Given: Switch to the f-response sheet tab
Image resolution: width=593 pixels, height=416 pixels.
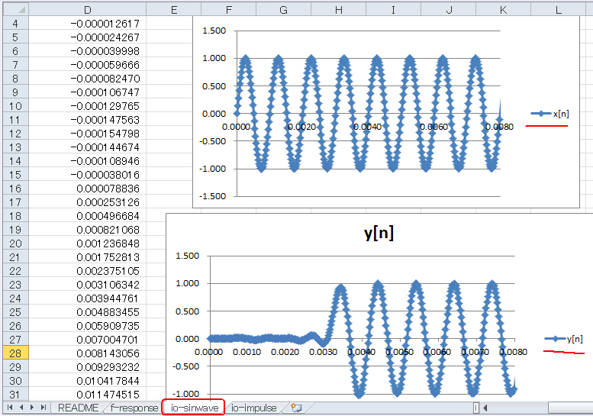Looking at the screenshot, I should point(134,408).
